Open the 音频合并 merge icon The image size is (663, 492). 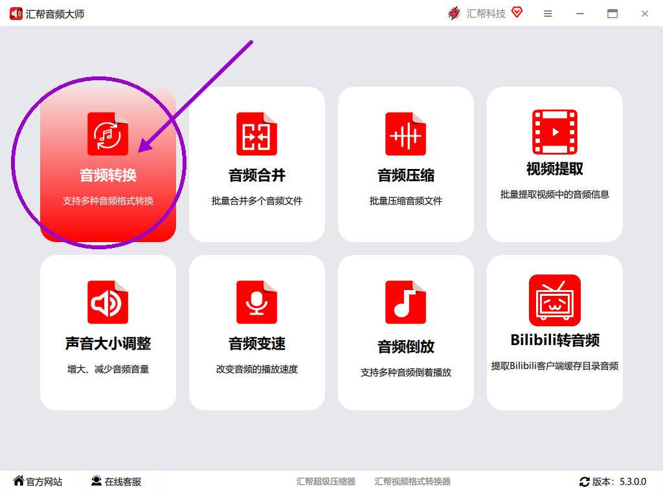(256, 134)
